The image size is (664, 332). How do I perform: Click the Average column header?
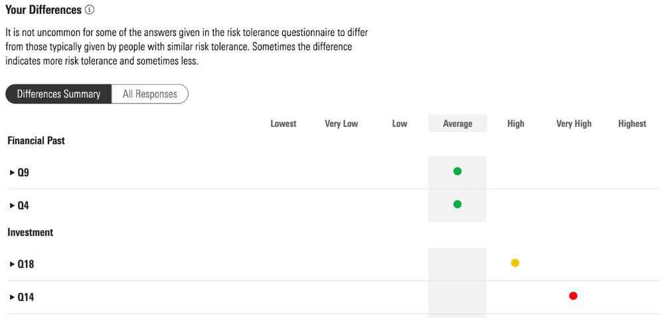click(457, 124)
